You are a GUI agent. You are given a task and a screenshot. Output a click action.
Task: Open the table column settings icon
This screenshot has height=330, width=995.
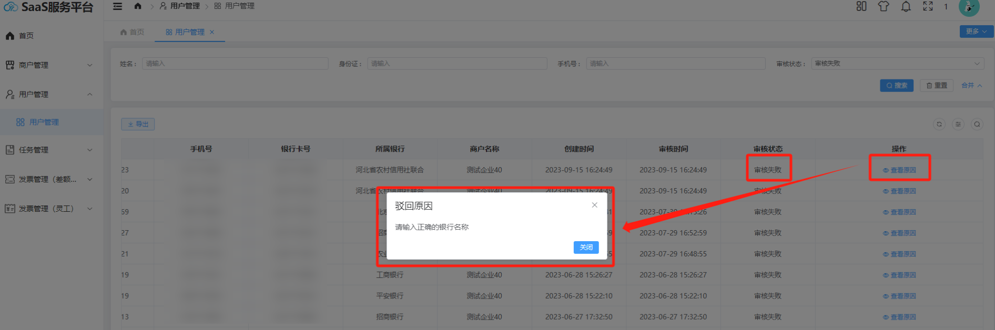pos(958,125)
